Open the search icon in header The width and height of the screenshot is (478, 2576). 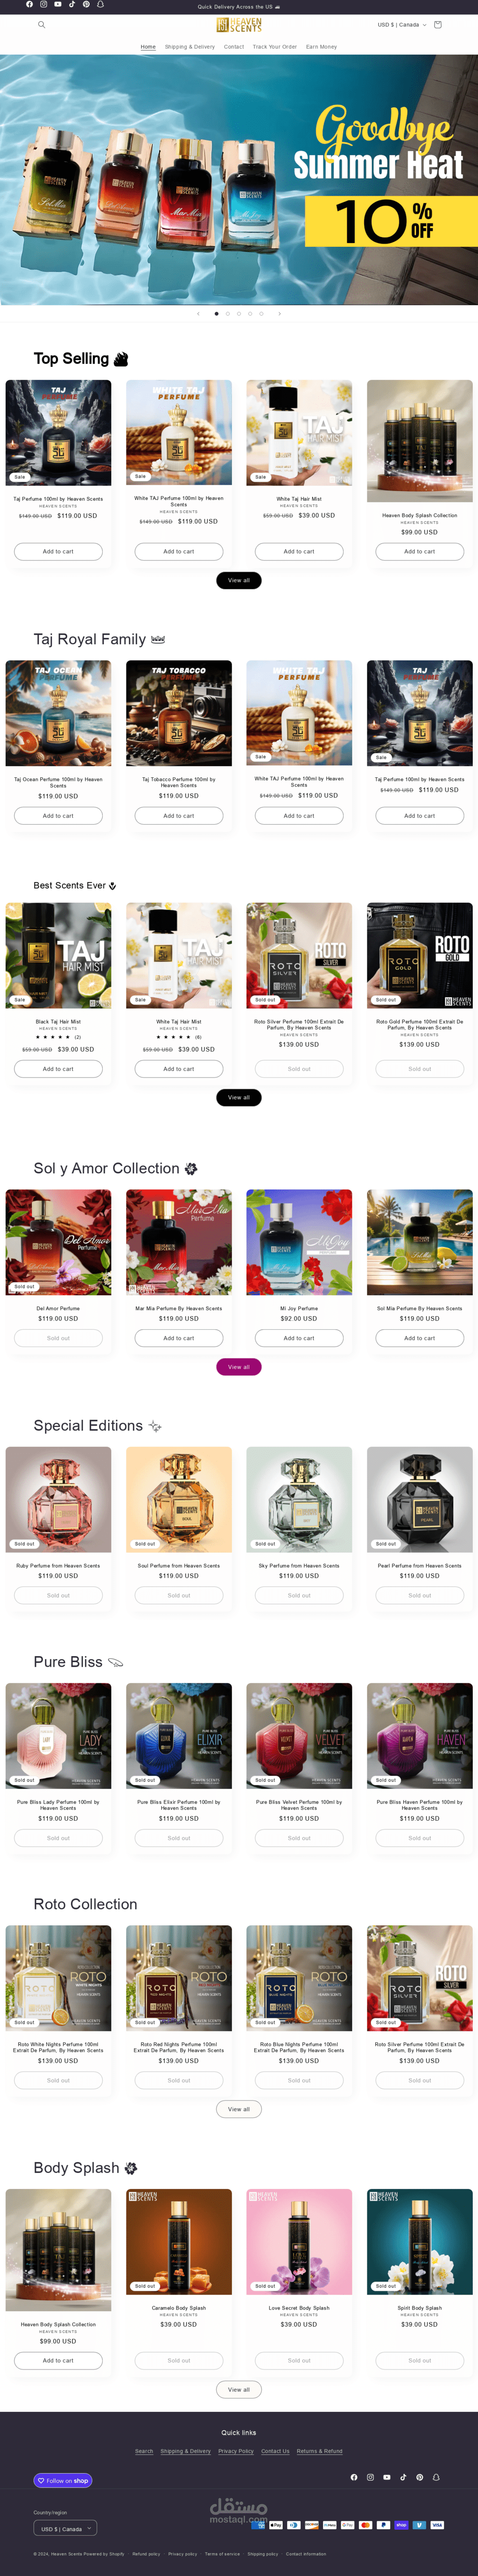coord(41,25)
